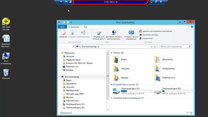
Task: Select Локальный диск (C:) drive in main pane
Action: click(x=132, y=91)
